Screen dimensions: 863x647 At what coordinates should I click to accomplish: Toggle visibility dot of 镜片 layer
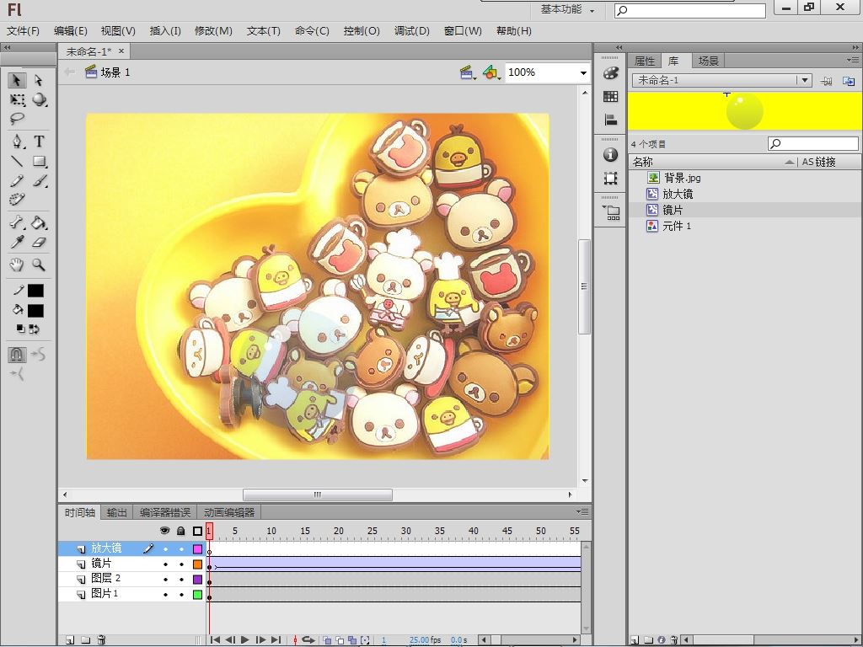[165, 564]
